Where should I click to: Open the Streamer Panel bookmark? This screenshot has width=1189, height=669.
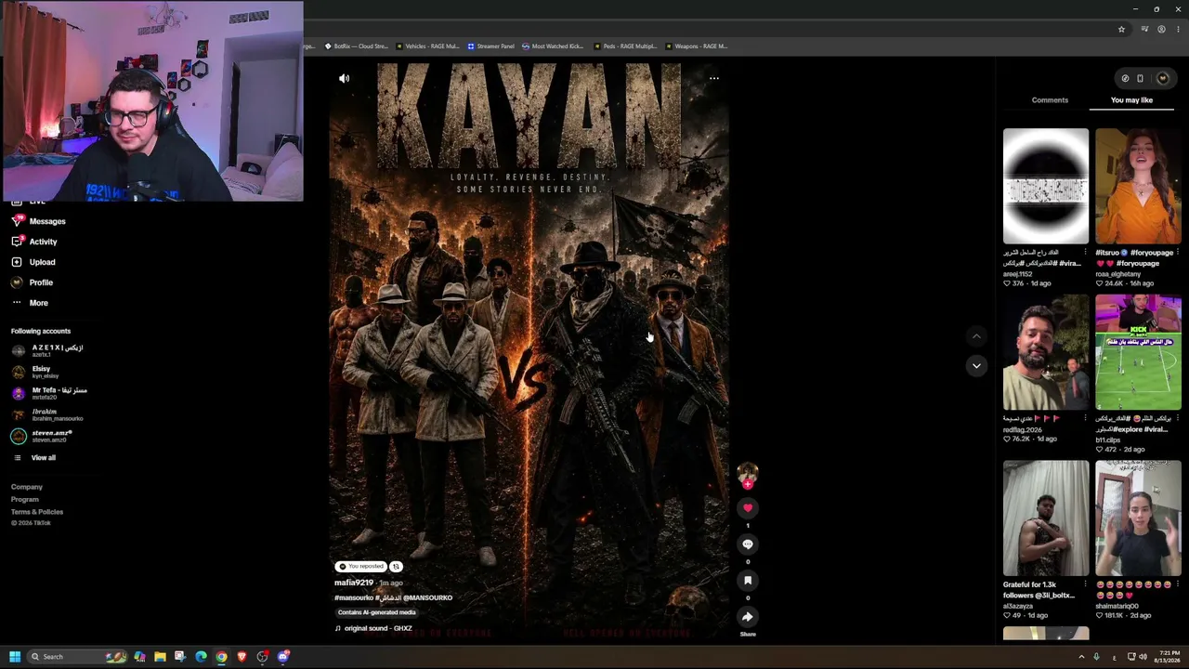491,46
